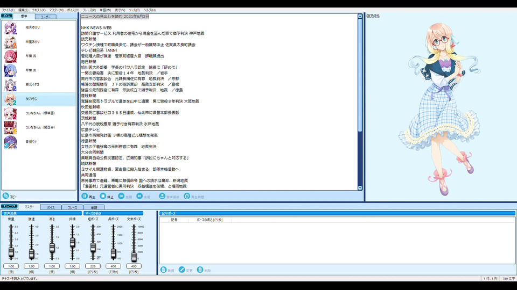The width and height of the screenshot is (517, 290).
Task: Click the 1 行, 1 列 status bar entry
Action: coord(490,279)
